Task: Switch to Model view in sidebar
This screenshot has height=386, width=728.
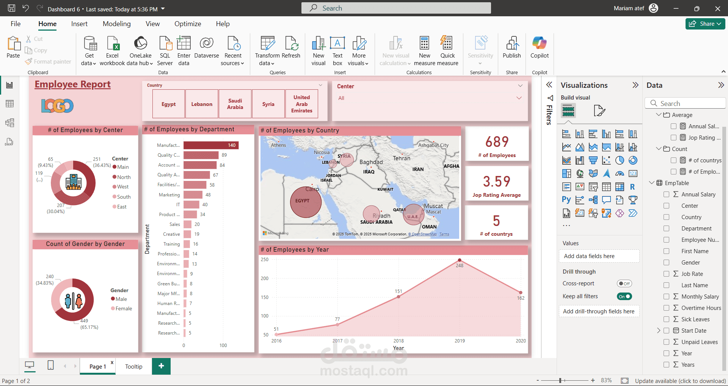Action: pyautogui.click(x=9, y=123)
